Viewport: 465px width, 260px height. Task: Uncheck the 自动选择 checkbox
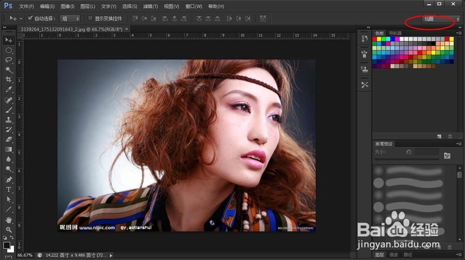pyautogui.click(x=30, y=19)
